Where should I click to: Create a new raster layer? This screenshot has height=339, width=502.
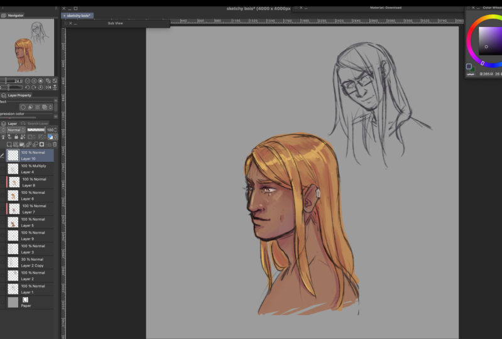click(x=9, y=144)
